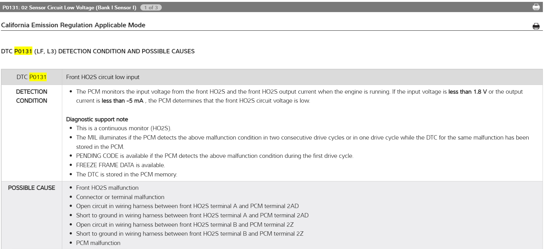Screen dimensions: 546x249
Task: Click the "Front HO2S circuit low input" cell
Action: coord(103,77)
